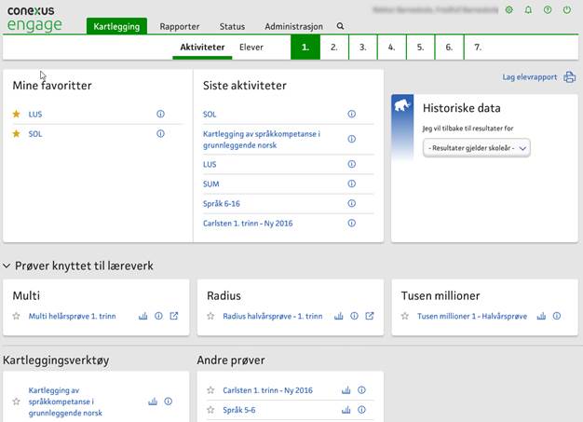The width and height of the screenshot is (583, 422).
Task: Open the notifications bell
Action: [x=528, y=9]
